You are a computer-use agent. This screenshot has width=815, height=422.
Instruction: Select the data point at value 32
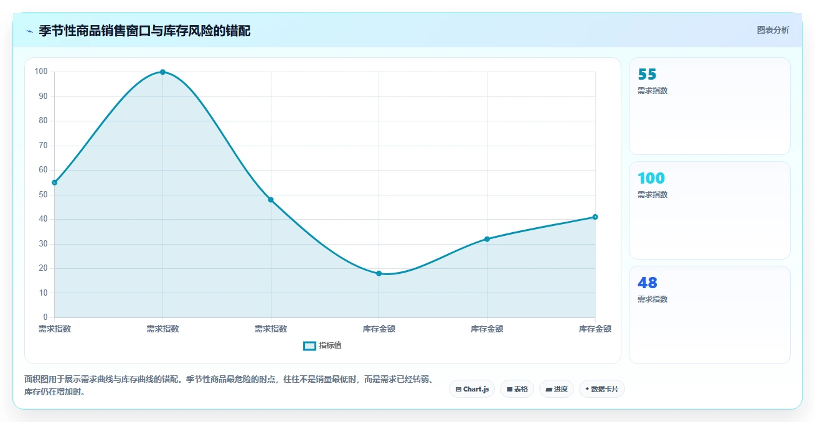(487, 239)
